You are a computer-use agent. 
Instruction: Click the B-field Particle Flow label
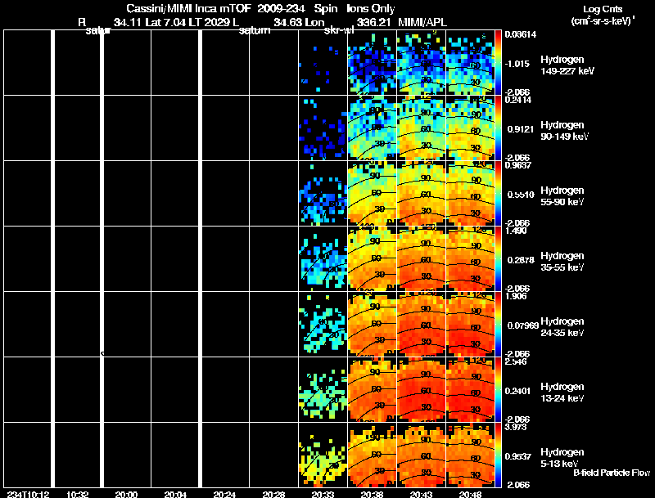tap(611, 473)
